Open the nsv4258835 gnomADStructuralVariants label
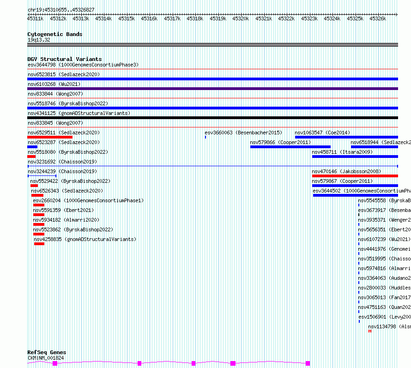Image resolution: width=411 pixels, height=368 pixels. click(x=85, y=239)
